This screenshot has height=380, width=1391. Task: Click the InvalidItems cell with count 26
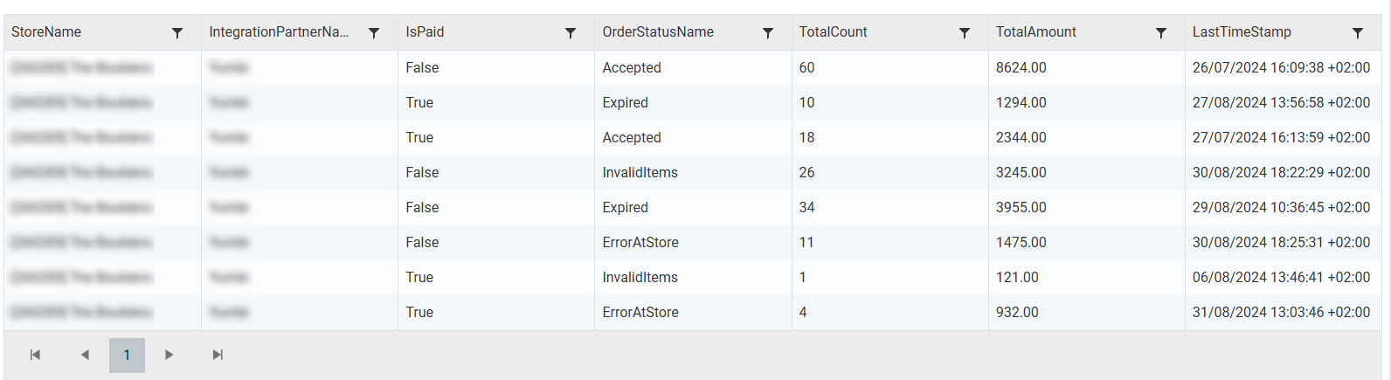[640, 173]
